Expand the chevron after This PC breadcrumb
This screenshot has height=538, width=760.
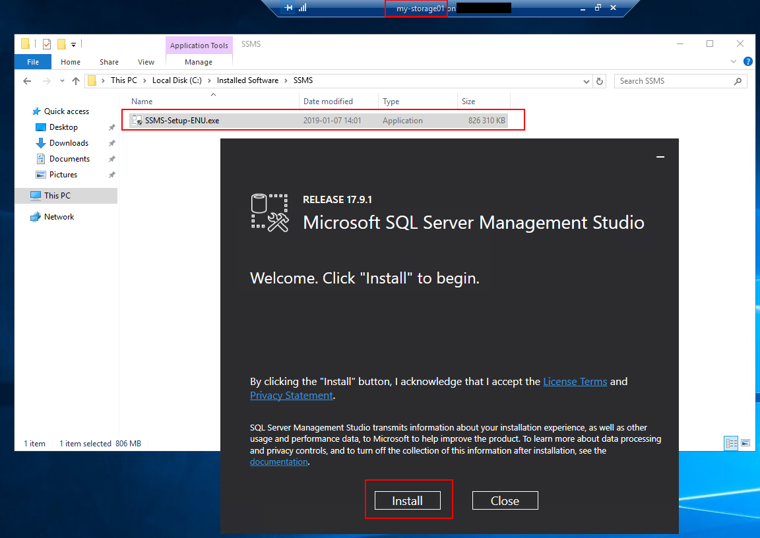click(144, 80)
